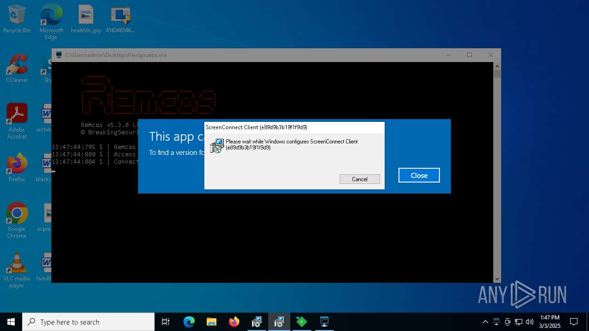The image size is (589, 331).
Task: Open the green diamond app on the taskbar
Action: (x=301, y=322)
